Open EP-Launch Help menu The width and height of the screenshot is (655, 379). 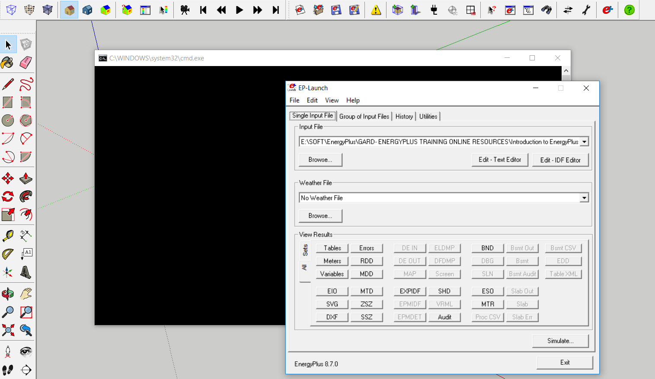click(353, 100)
